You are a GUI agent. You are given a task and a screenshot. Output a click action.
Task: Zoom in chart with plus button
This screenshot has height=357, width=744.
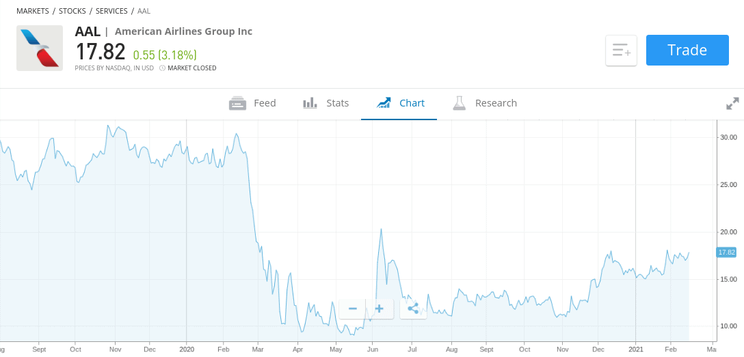tap(379, 309)
